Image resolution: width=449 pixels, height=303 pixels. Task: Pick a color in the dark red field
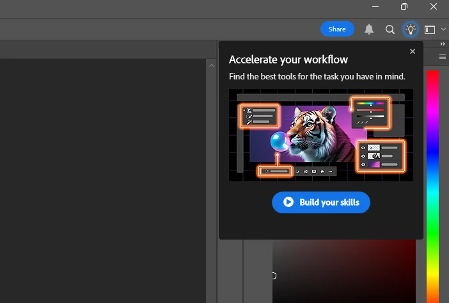343,271
